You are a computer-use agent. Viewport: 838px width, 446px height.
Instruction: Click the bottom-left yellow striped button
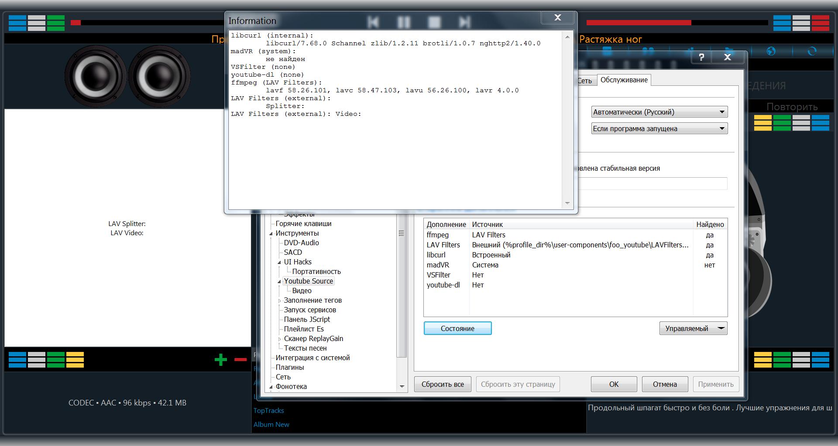75,360
